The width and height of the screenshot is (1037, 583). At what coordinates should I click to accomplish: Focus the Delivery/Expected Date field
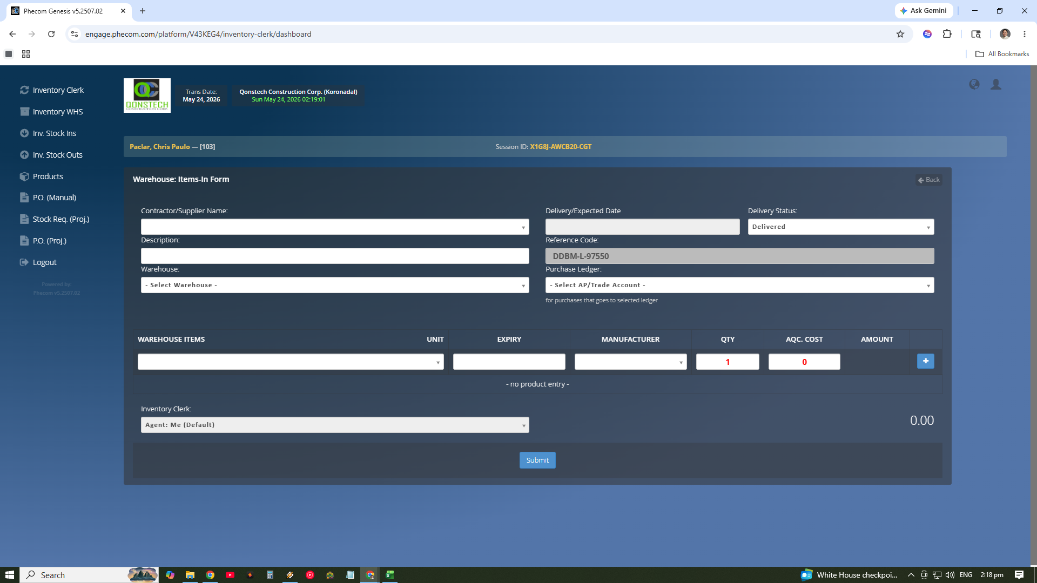643,227
